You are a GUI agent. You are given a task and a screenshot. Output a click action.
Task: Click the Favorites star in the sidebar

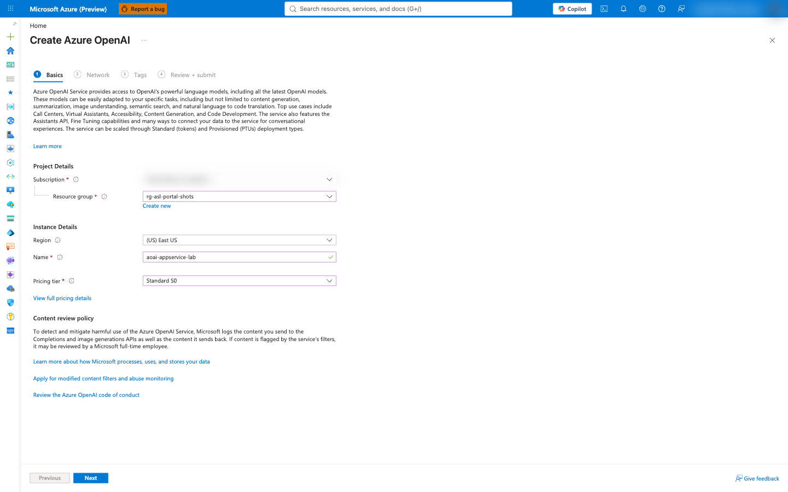tap(10, 93)
